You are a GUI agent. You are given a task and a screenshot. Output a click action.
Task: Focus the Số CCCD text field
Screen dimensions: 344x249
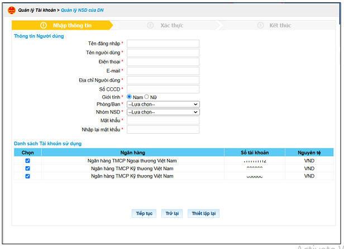163,89
